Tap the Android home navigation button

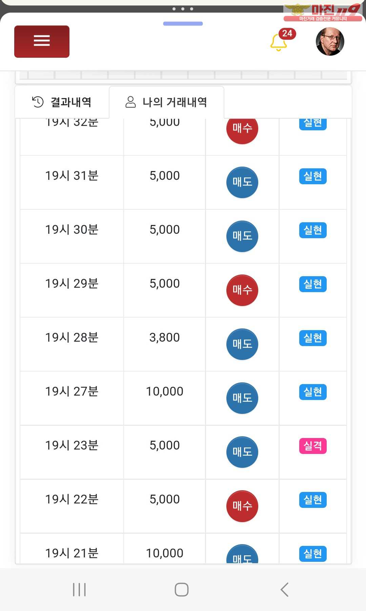click(x=182, y=590)
